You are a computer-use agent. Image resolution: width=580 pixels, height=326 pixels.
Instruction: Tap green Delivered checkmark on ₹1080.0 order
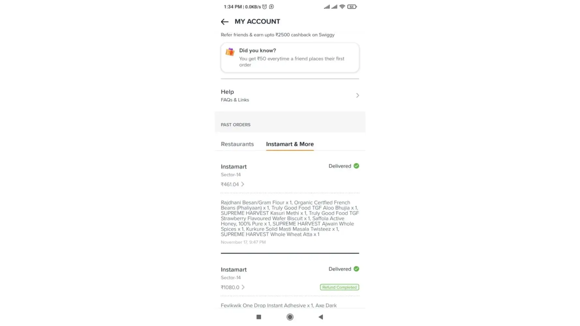[x=356, y=269]
